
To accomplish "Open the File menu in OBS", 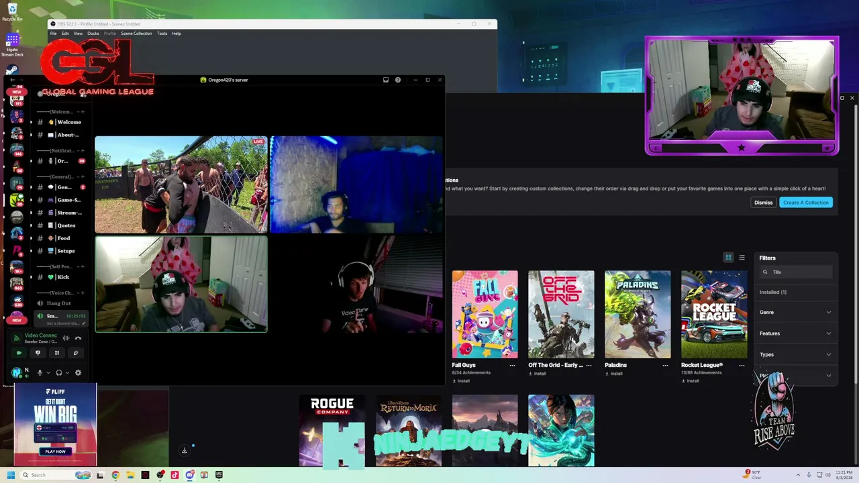I will pos(54,34).
